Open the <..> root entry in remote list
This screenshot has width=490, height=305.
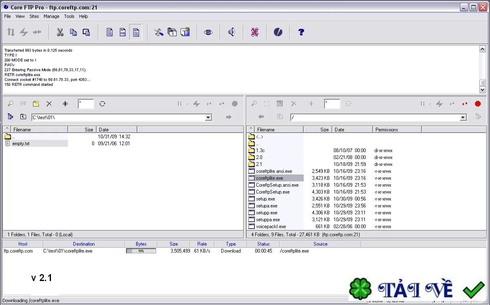pyautogui.click(x=260, y=137)
